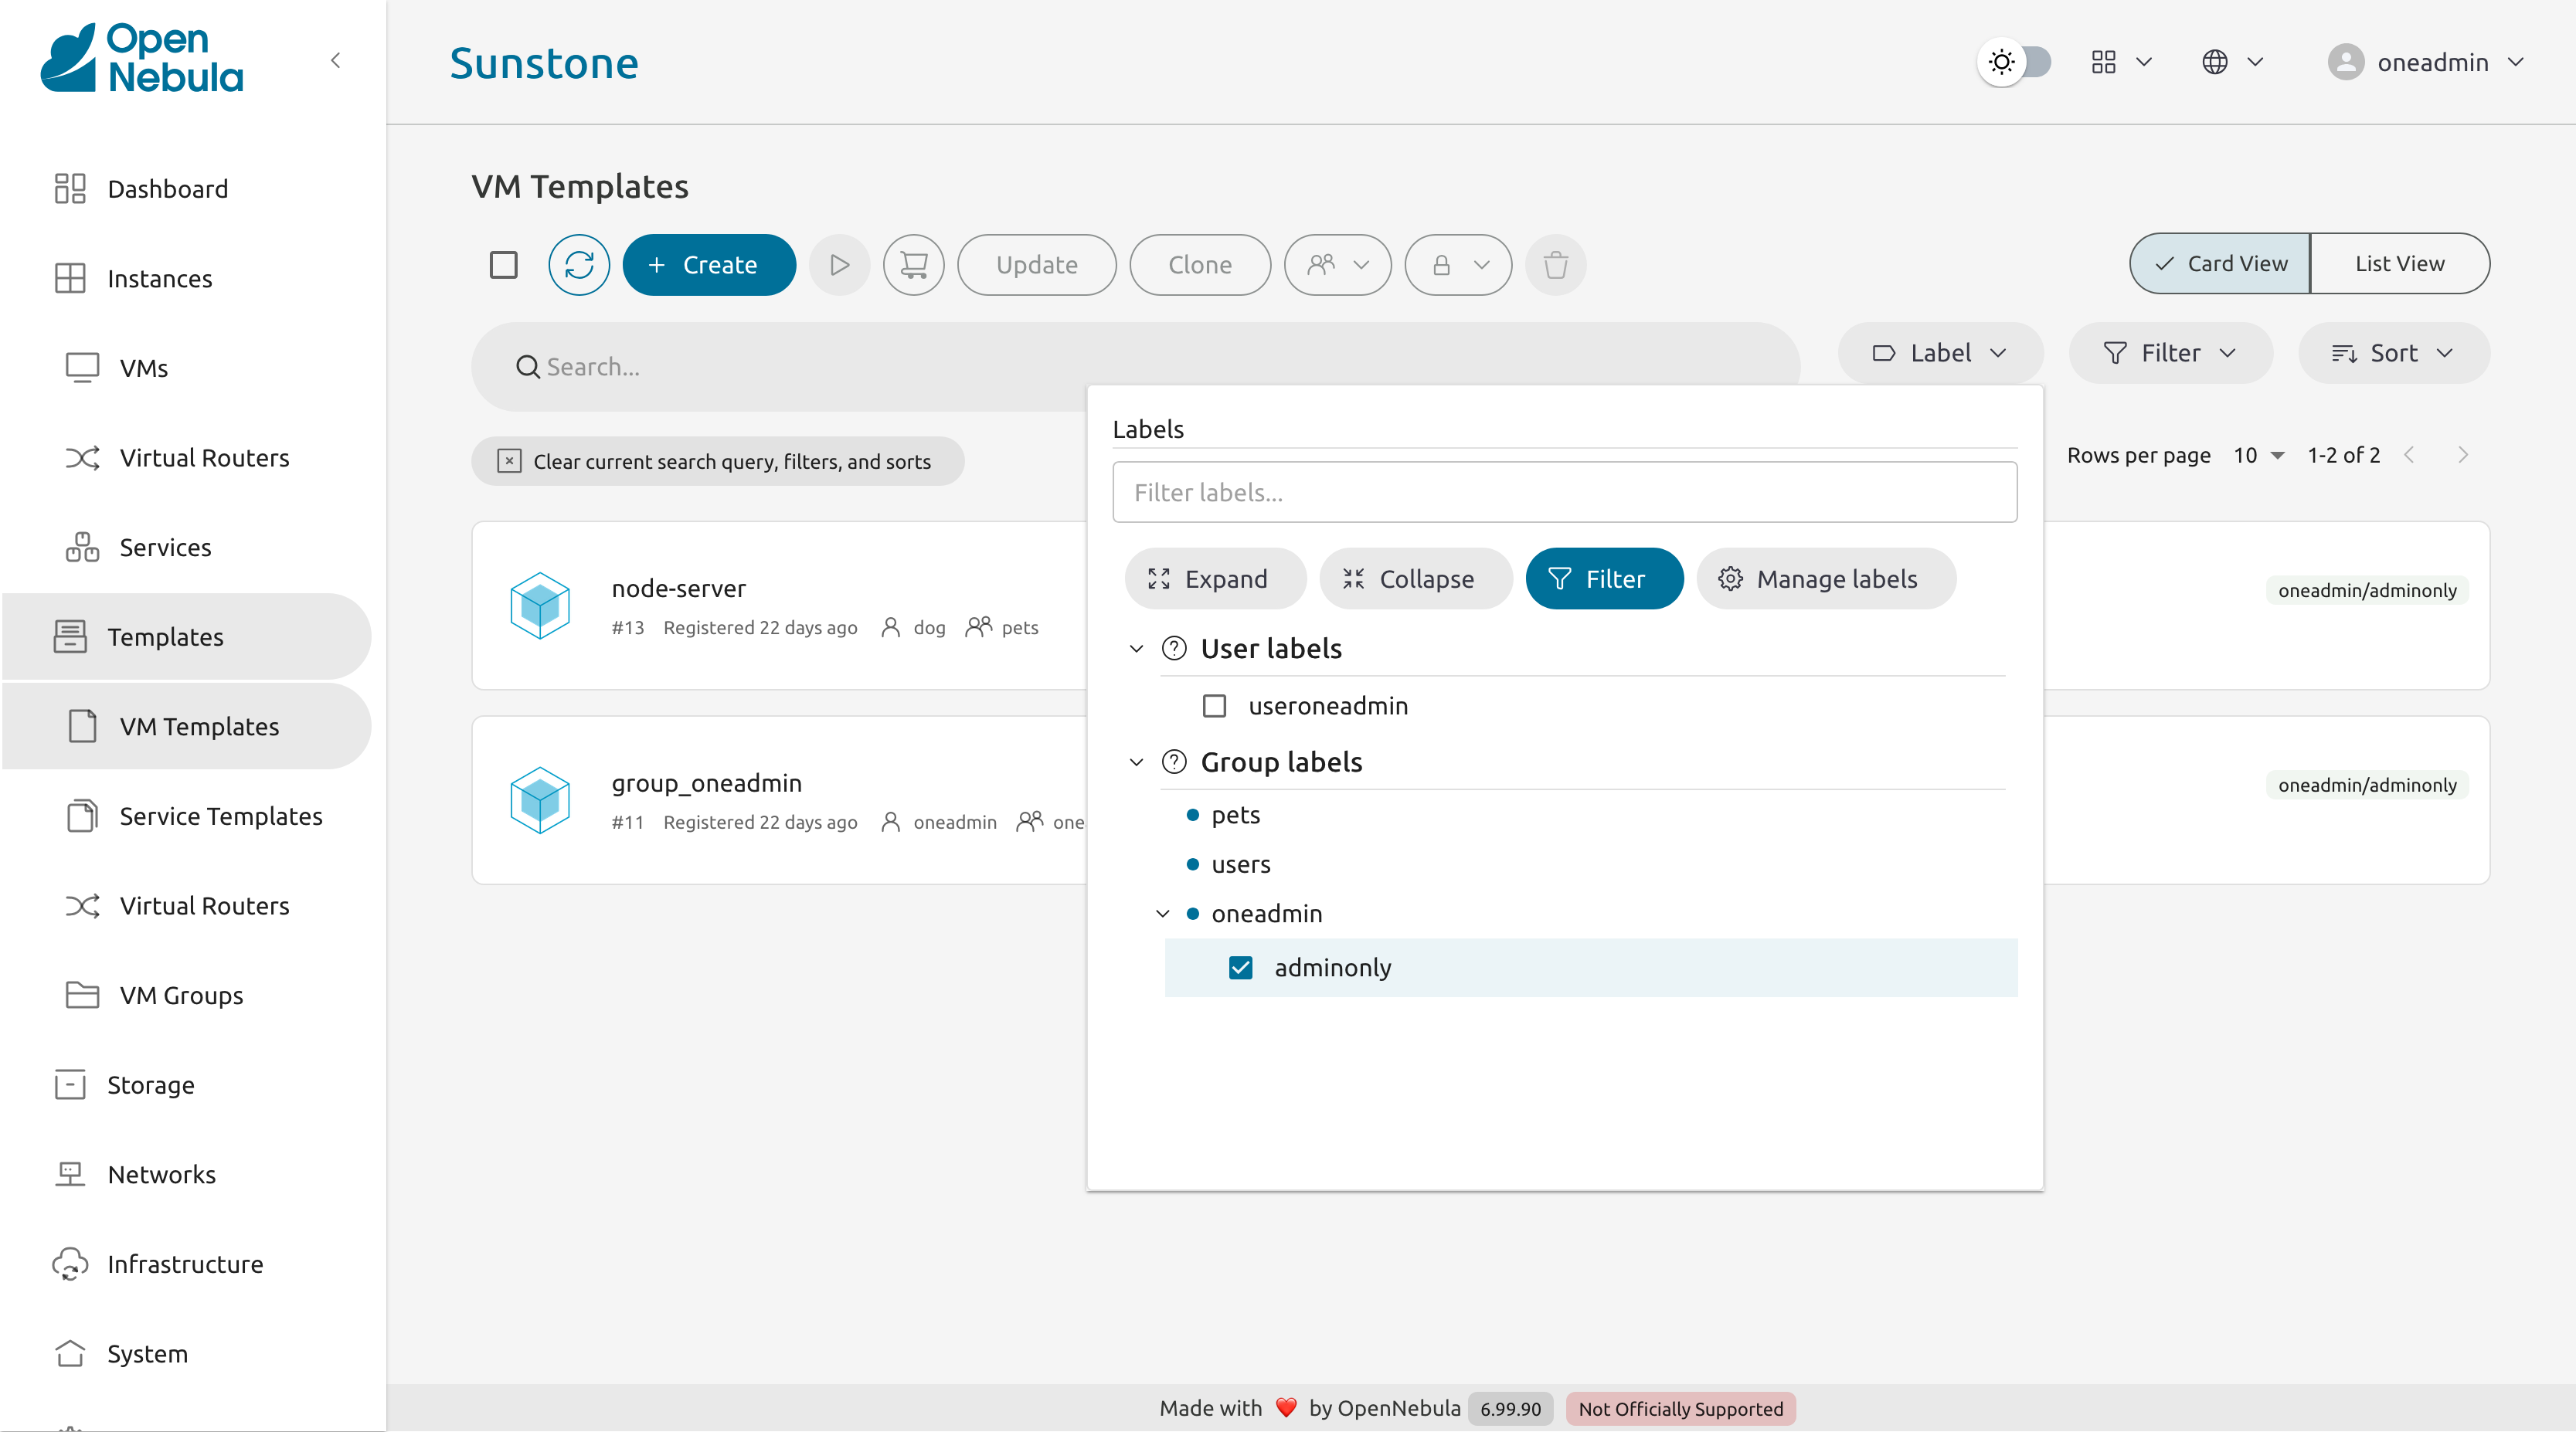Collapse the oneadmin group label tree
This screenshot has height=1432, width=2576.
[1162, 914]
